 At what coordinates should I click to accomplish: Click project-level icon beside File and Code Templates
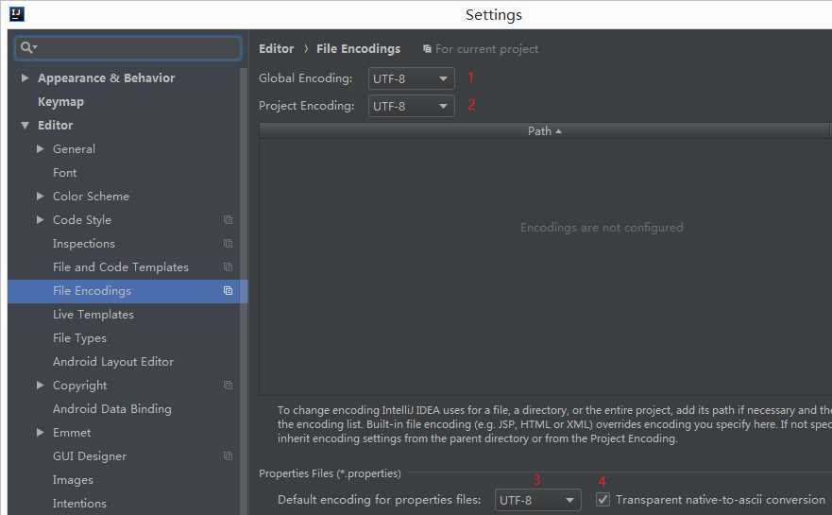(228, 267)
